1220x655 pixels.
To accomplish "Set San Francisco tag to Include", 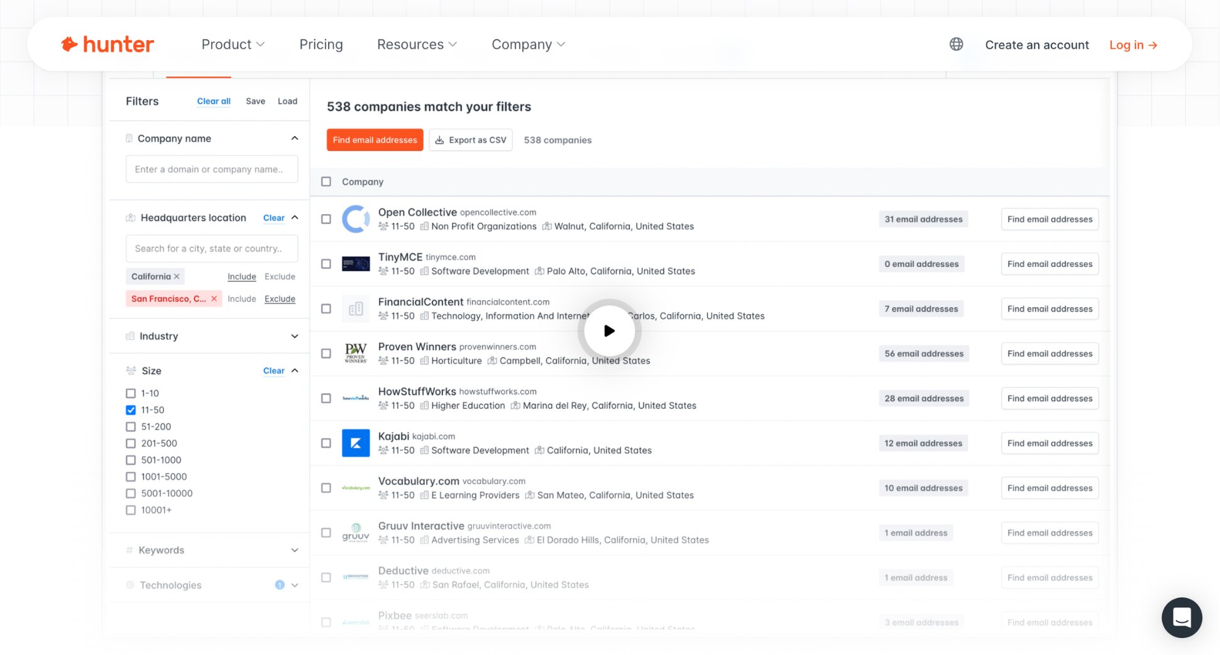I will point(241,299).
